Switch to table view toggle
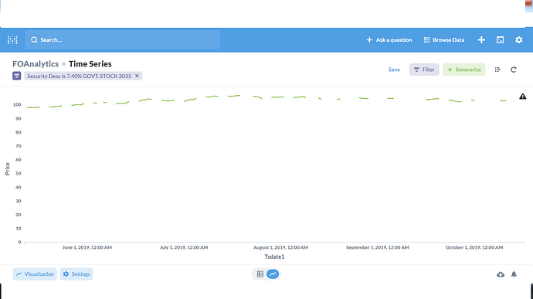 [260, 274]
